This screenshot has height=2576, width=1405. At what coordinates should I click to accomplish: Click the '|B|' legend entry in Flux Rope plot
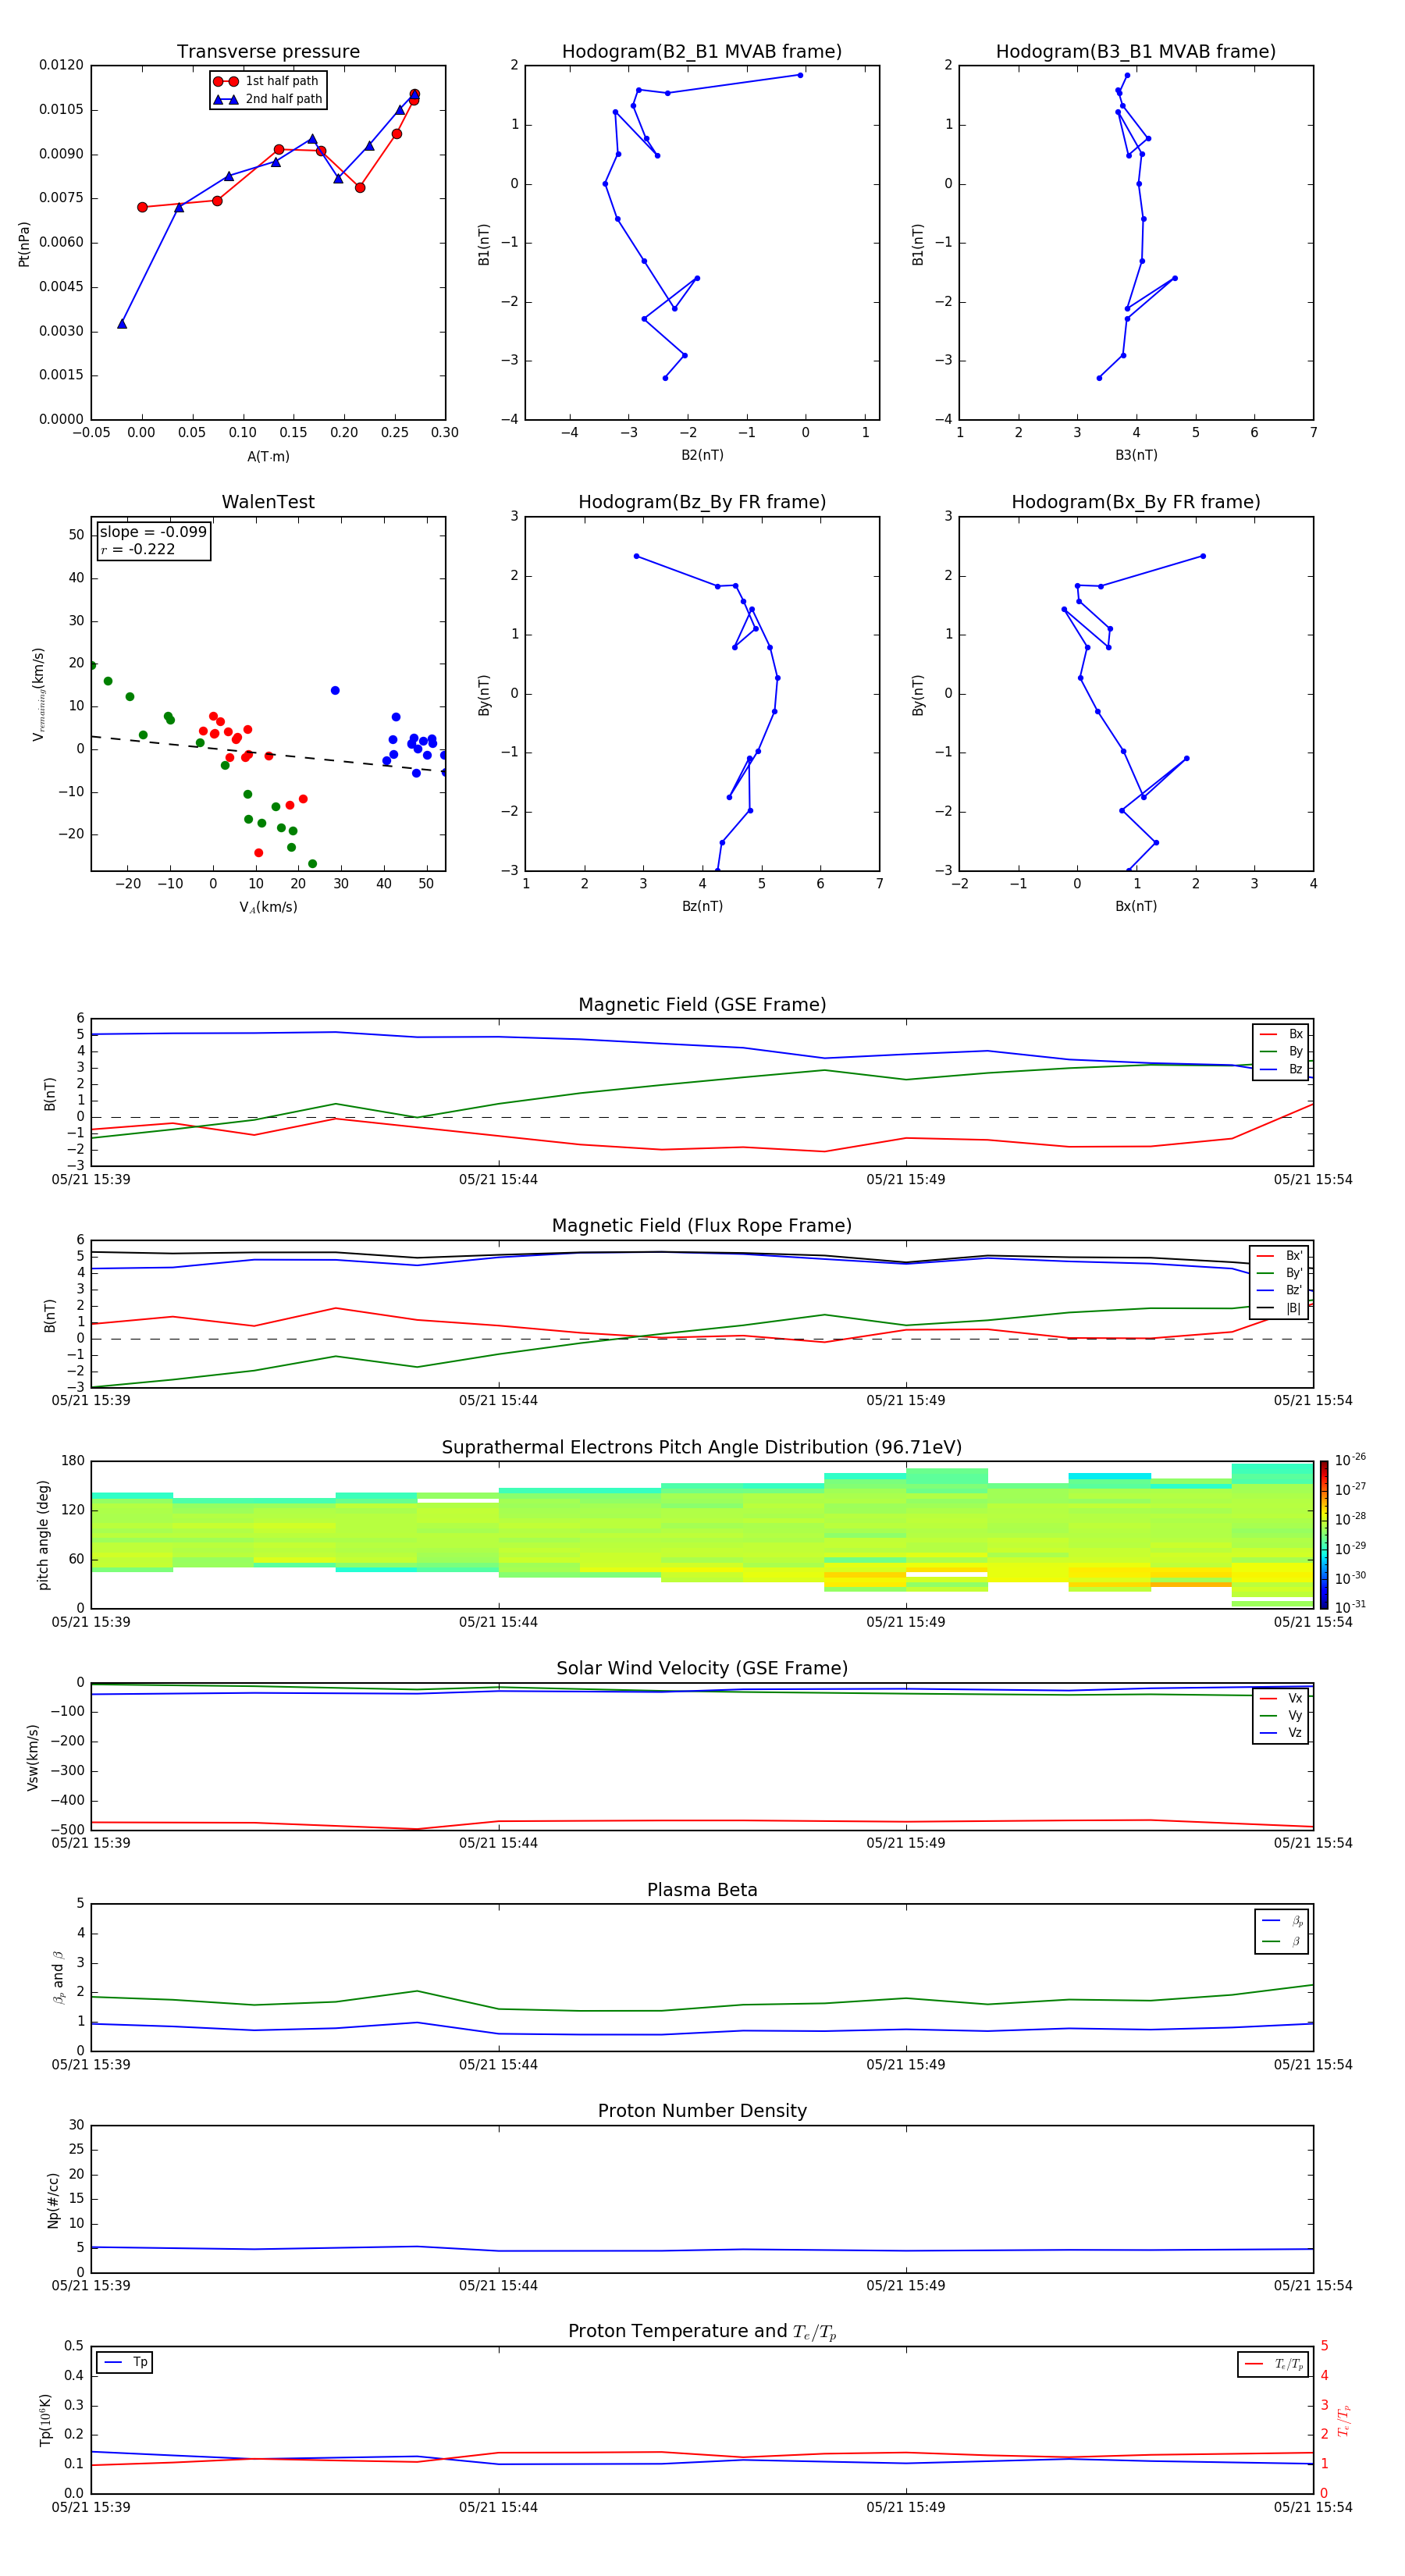pos(1280,1308)
